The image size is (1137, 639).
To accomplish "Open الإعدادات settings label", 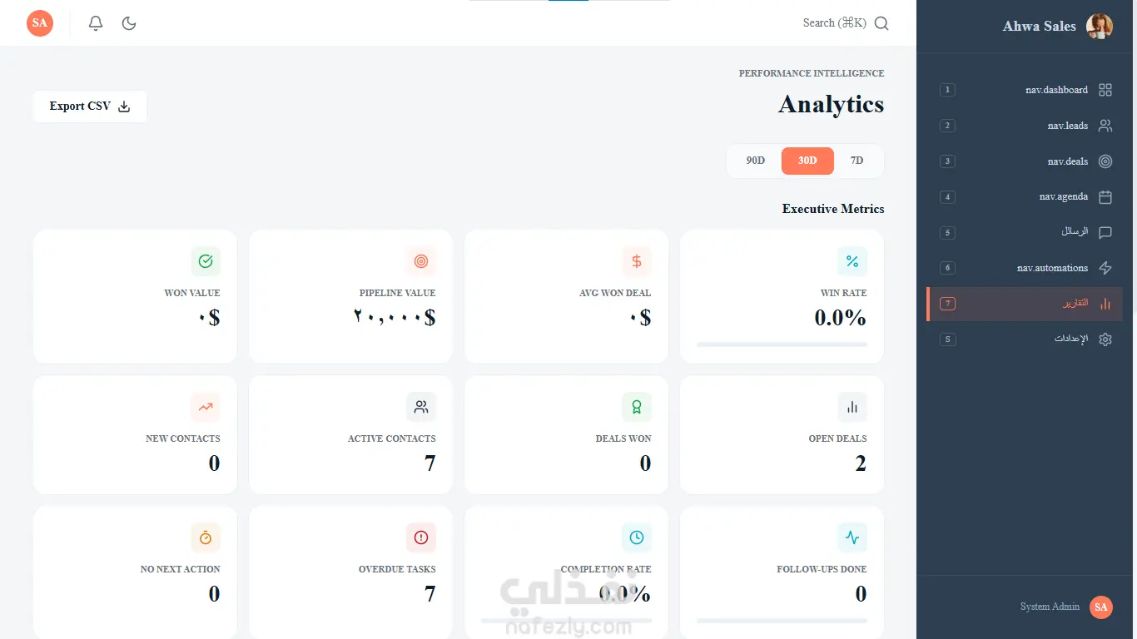I will [1071, 339].
